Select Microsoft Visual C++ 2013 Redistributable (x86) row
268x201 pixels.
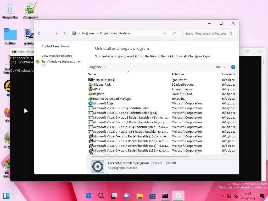161,150
